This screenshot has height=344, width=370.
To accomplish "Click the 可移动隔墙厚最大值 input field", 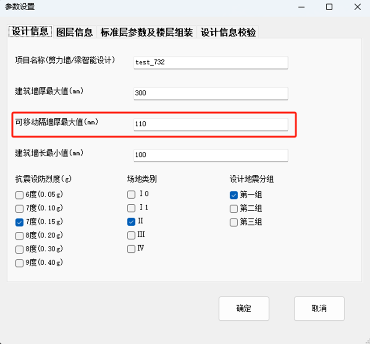I will click(x=210, y=124).
